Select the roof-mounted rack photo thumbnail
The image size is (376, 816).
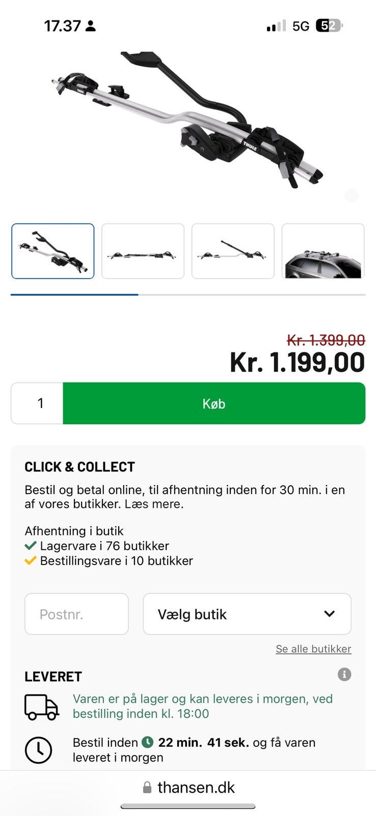point(323,251)
